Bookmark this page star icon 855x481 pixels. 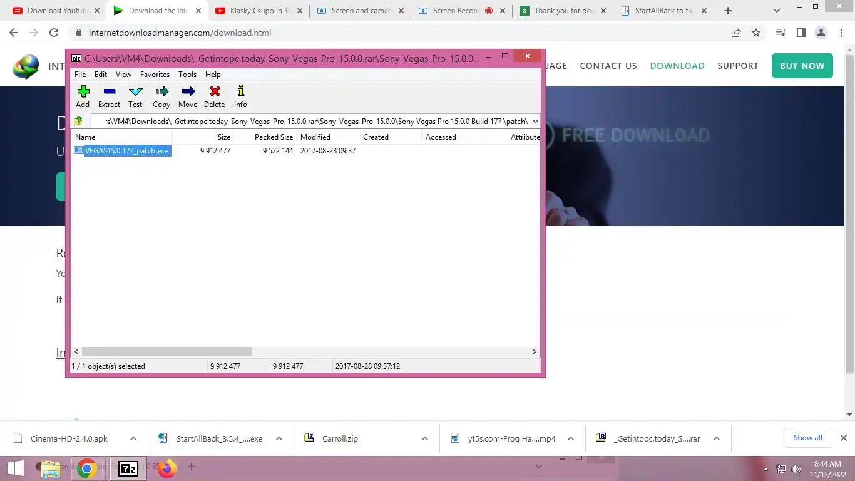click(756, 33)
